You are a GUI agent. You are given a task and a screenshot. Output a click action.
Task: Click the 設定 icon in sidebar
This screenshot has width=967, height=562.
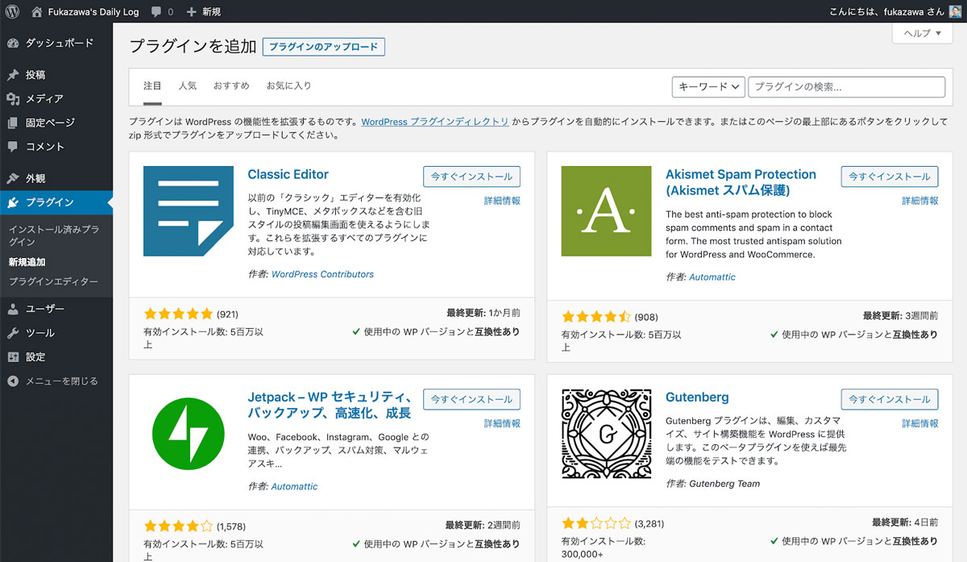pyautogui.click(x=12, y=357)
